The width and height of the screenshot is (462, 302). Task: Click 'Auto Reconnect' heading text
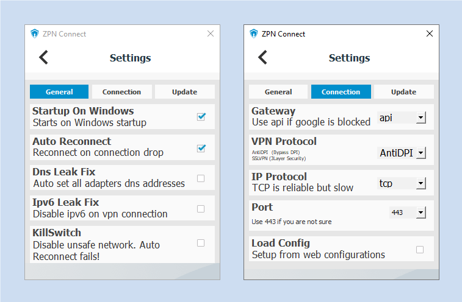click(x=72, y=141)
